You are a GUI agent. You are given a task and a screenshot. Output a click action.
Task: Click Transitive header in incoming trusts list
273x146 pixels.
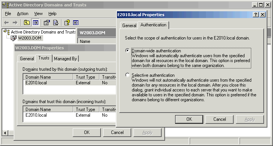click(108, 109)
